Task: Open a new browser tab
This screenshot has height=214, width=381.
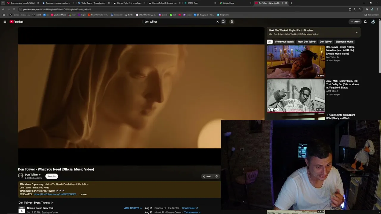Action: (x=291, y=3)
